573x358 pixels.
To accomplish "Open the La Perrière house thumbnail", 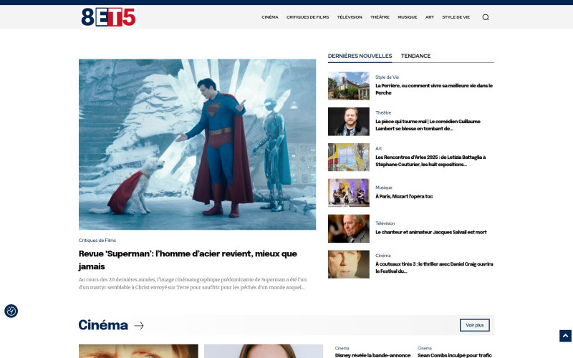I will 349,86.
